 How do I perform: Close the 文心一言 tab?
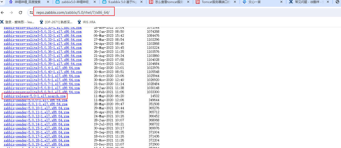pos(282,2)
